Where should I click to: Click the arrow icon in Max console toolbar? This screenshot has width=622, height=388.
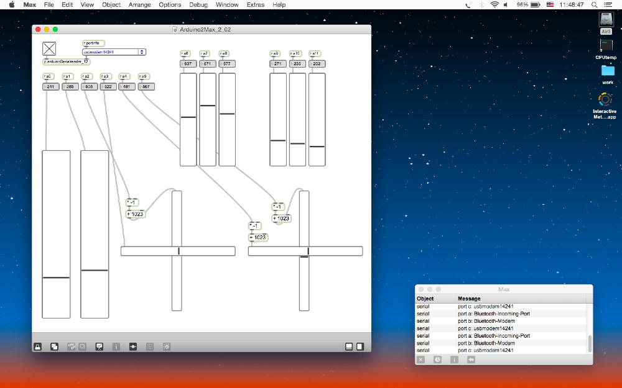click(471, 359)
